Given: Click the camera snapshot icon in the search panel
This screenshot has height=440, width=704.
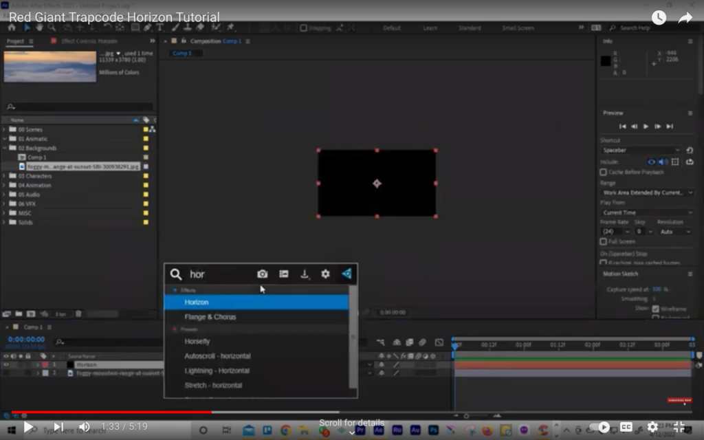Looking at the screenshot, I should point(262,274).
